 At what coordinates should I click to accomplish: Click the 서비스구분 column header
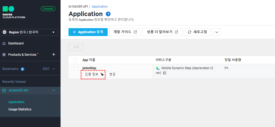point(163,60)
